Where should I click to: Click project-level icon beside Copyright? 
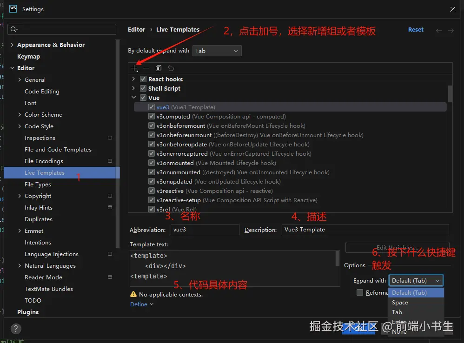(x=110, y=196)
